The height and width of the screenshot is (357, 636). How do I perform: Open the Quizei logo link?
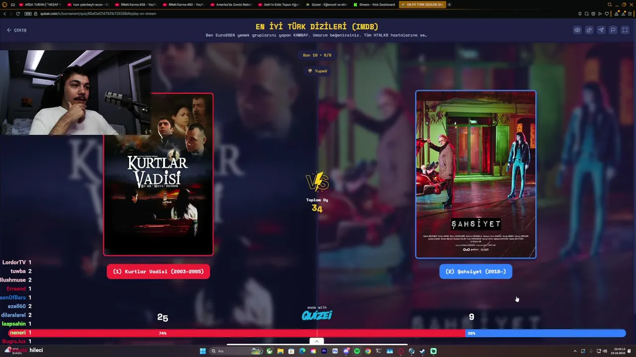pyautogui.click(x=317, y=315)
